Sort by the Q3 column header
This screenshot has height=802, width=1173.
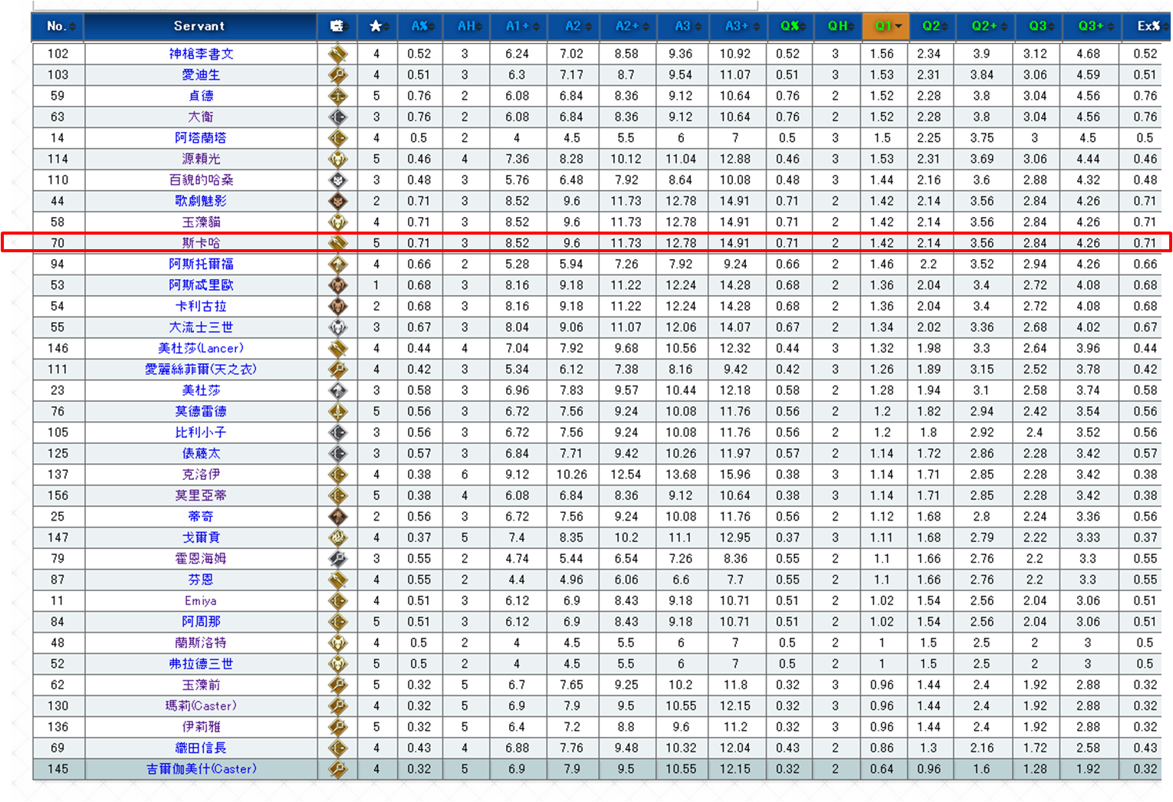coord(1038,26)
